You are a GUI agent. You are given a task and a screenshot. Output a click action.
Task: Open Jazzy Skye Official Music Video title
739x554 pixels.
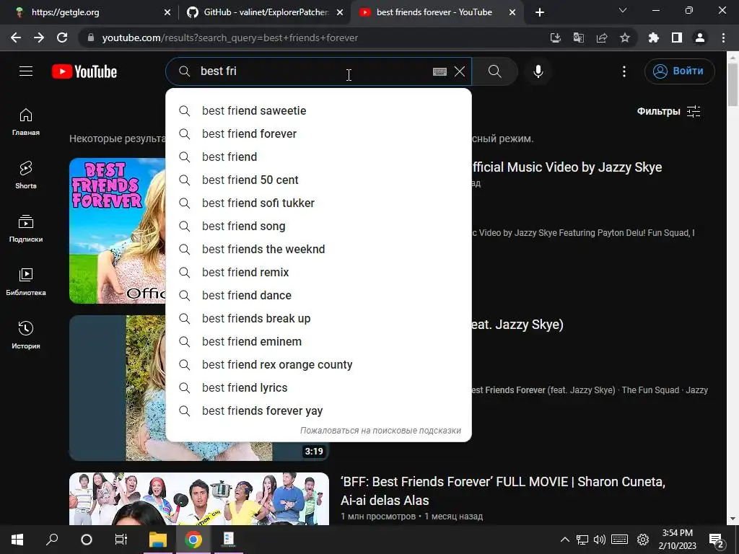tap(567, 167)
